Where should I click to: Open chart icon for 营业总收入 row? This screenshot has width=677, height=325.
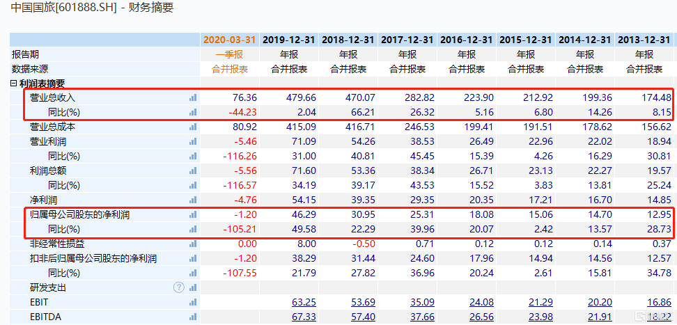pos(192,98)
